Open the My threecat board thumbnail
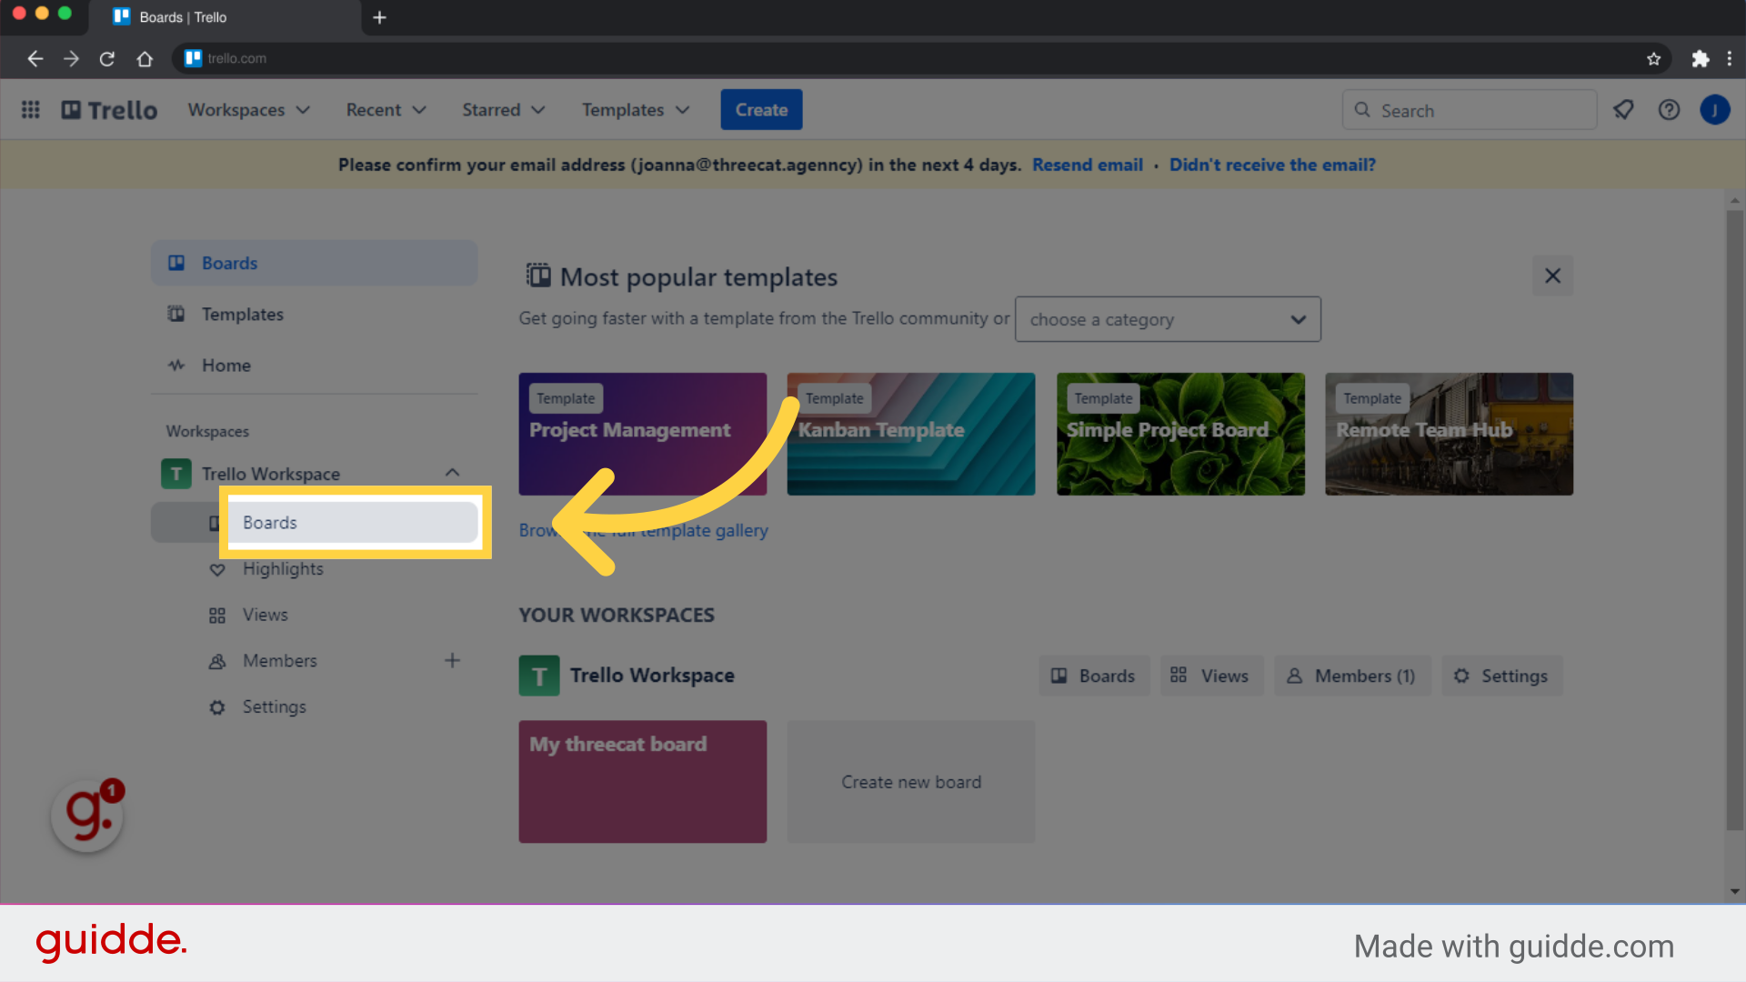Screen dimensions: 1746x982 pyautogui.click(x=642, y=782)
